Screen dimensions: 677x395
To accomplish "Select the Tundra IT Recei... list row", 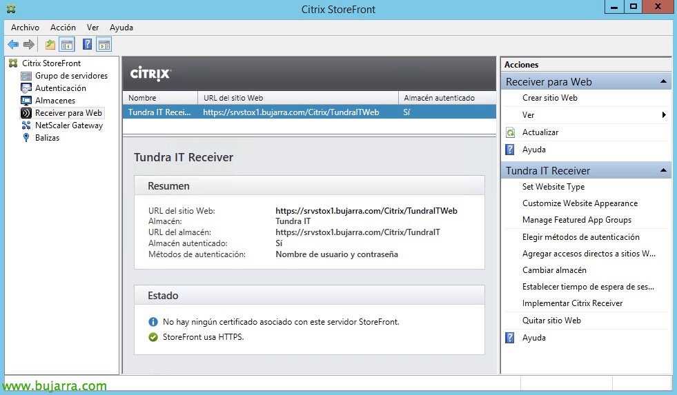I will click(x=309, y=112).
